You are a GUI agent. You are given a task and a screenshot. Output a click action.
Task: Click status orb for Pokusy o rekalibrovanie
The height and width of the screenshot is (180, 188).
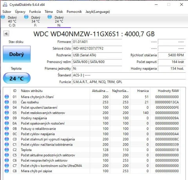[7, 128]
